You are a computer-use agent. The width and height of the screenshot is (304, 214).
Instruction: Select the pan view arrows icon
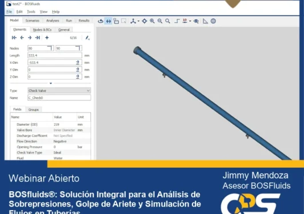pos(109,21)
